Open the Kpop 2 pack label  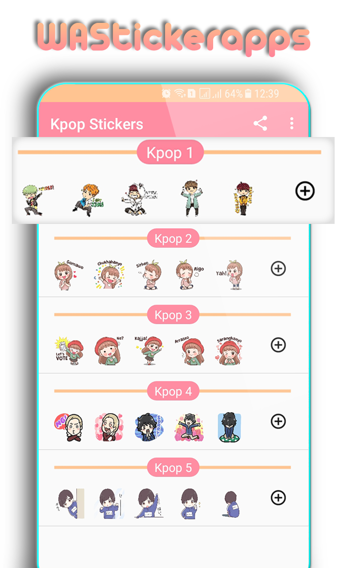[173, 238]
